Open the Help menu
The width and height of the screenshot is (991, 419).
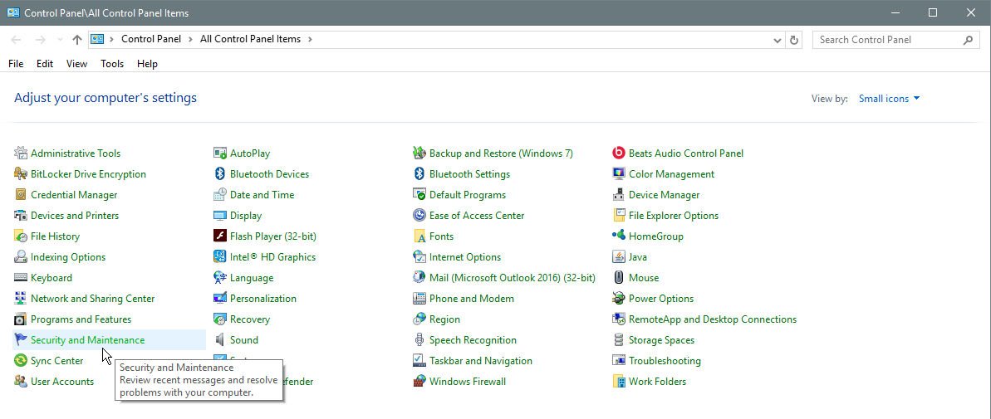[147, 64]
